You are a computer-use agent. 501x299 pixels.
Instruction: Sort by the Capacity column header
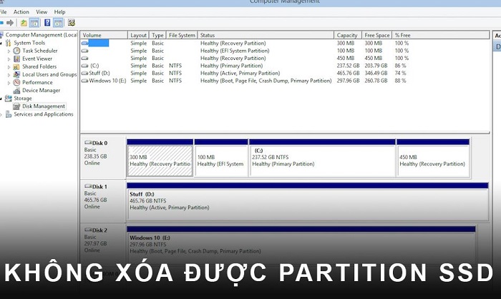click(x=348, y=35)
